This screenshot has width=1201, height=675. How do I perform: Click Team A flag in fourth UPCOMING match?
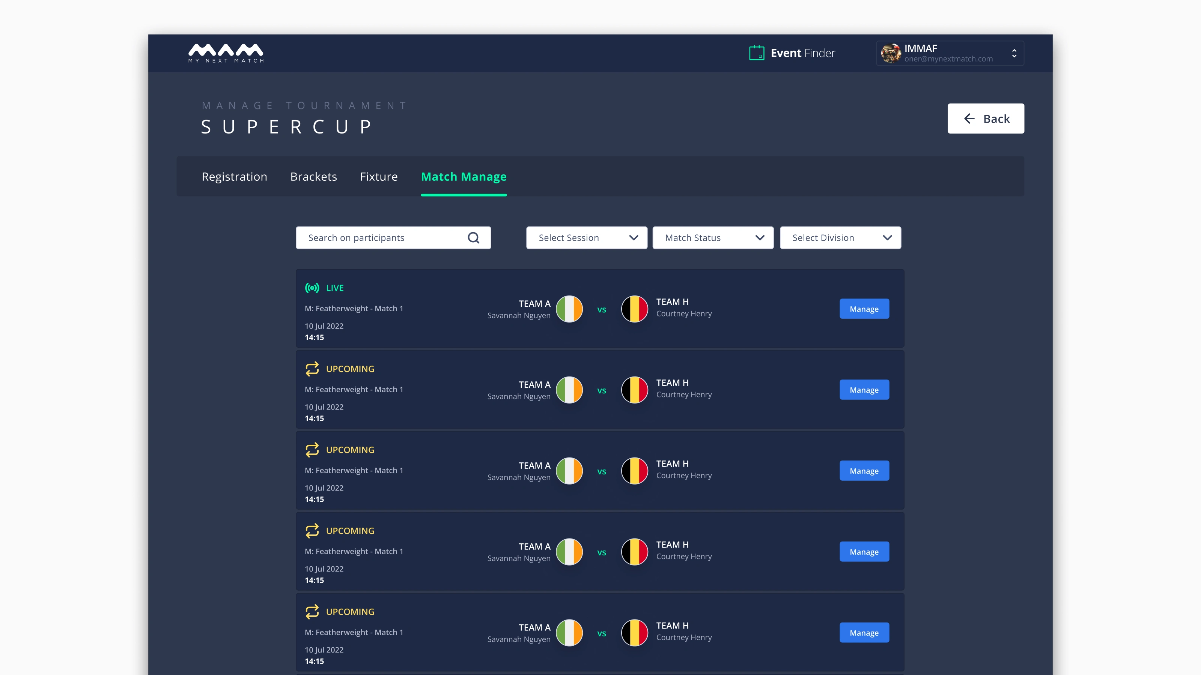(569, 633)
